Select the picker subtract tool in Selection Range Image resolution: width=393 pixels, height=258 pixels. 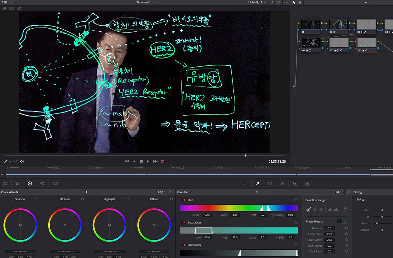click(x=314, y=209)
